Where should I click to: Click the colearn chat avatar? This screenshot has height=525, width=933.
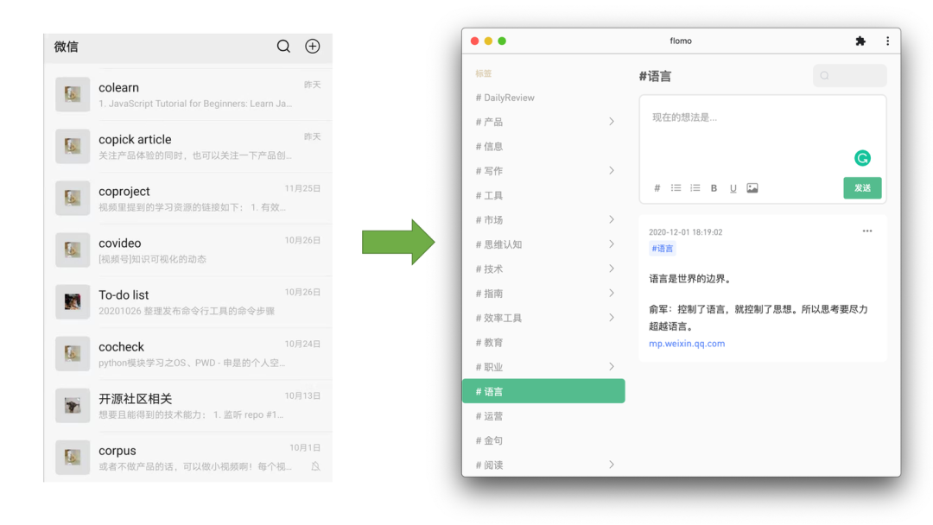[x=73, y=94]
